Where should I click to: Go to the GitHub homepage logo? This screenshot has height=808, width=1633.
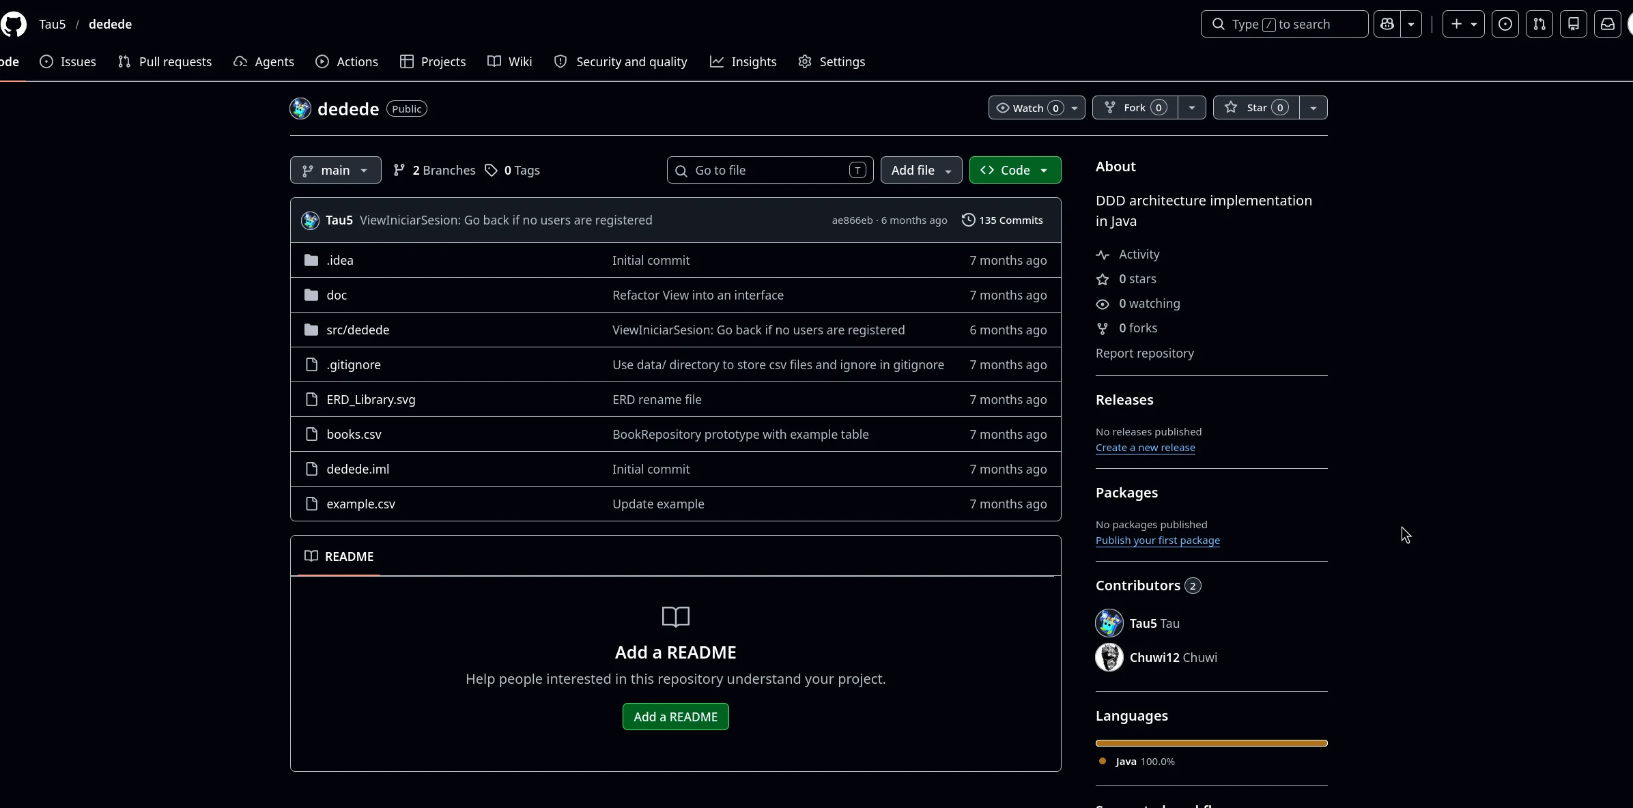click(x=14, y=24)
